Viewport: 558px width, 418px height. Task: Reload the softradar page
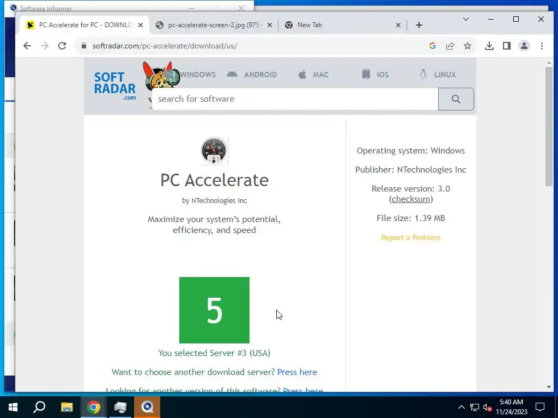click(x=62, y=46)
